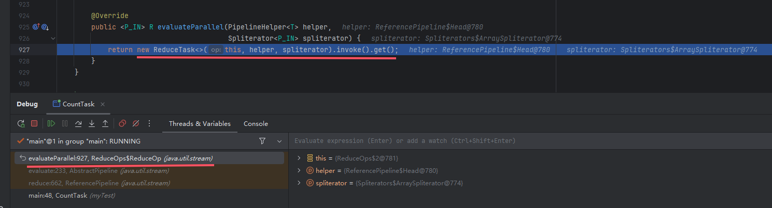The image size is (772, 208).
Task: Resume program execution
Action: click(51, 124)
